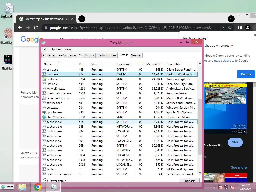Image resolution: width=256 pixels, height=192 pixels.
Task: Click Chrome icon on taskbar
Action: [38, 187]
